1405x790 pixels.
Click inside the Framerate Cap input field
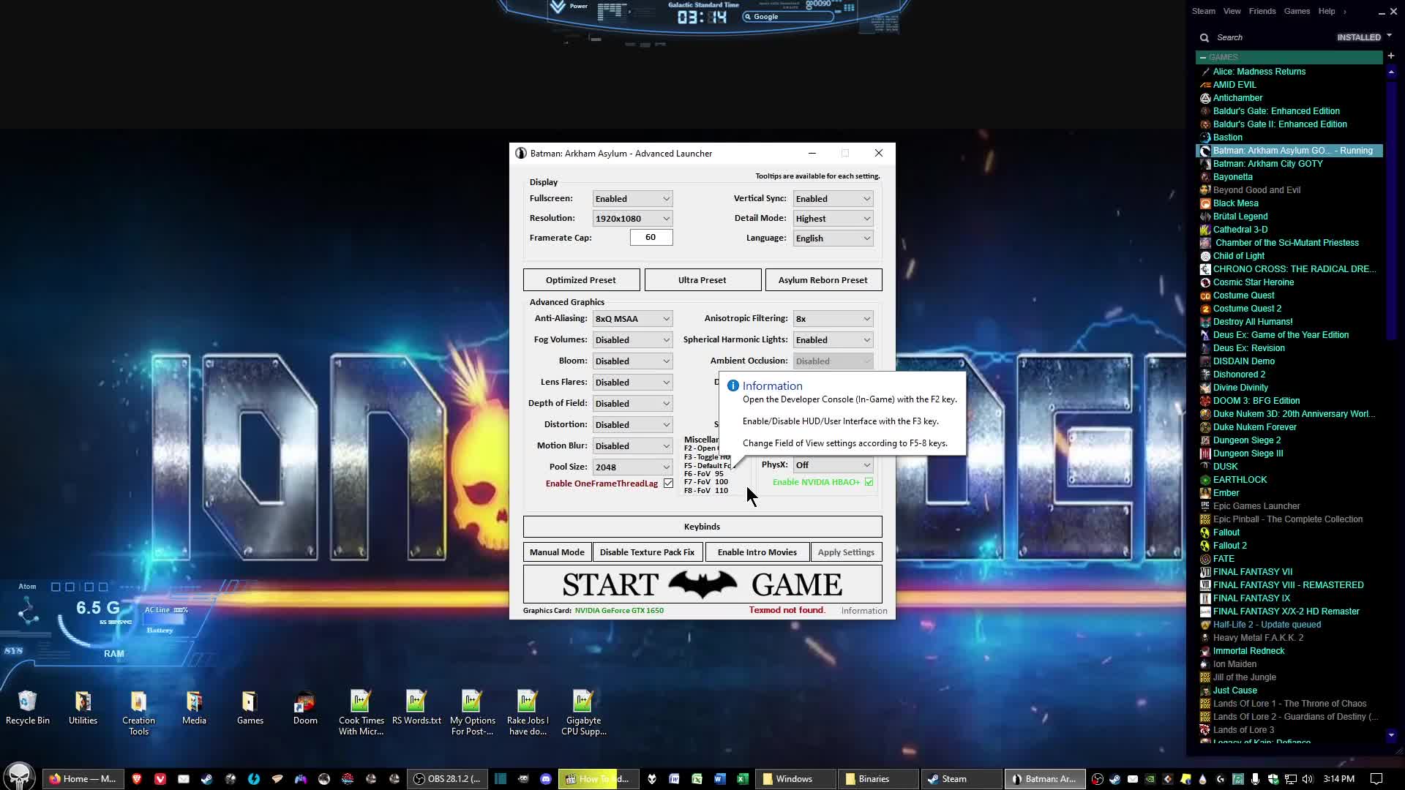coord(650,237)
